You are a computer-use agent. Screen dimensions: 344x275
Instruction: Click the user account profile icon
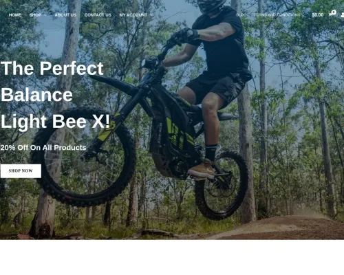coord(342,15)
